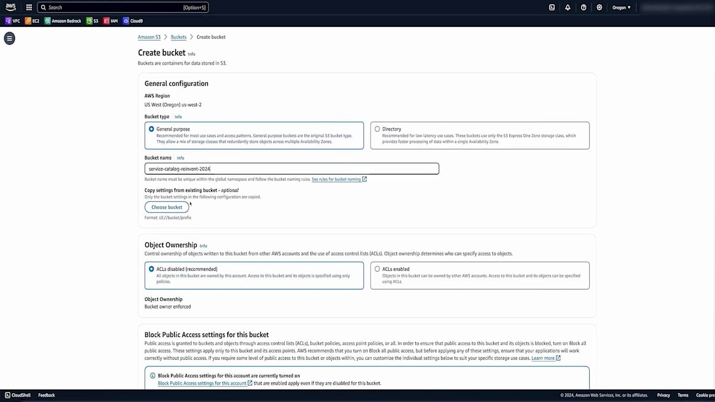Open the settings gear in top bar
This screenshot has width=715, height=402.
pyautogui.click(x=599, y=7)
